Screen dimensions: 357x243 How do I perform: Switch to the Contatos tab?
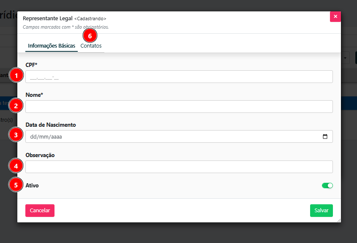click(91, 46)
